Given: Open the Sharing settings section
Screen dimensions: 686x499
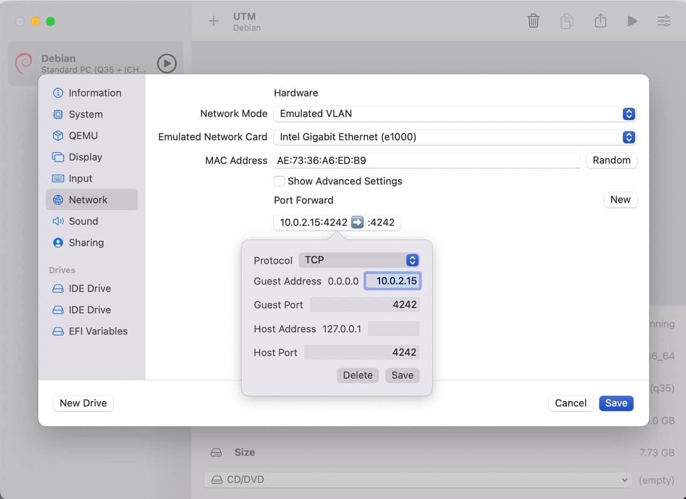Looking at the screenshot, I should [x=92, y=243].
